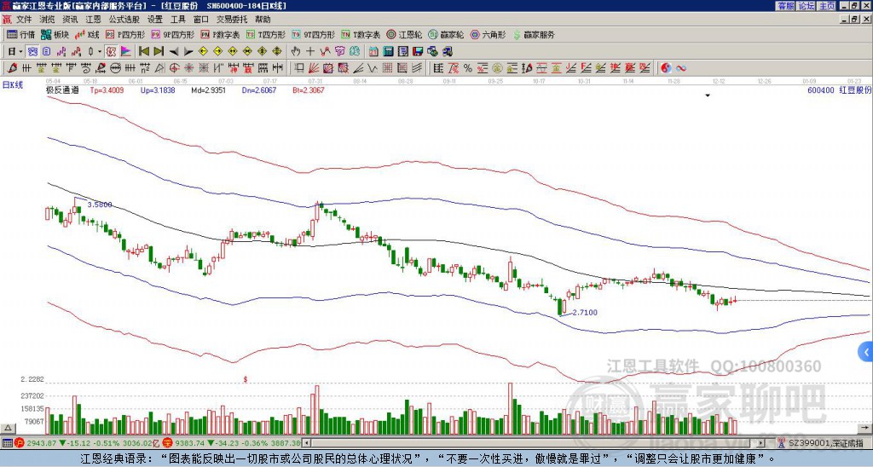Open the P四方形 tool

click(125, 34)
